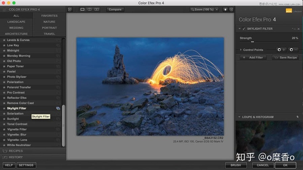Click the Add Filter button
This screenshot has width=303, height=170.
click(253, 58)
